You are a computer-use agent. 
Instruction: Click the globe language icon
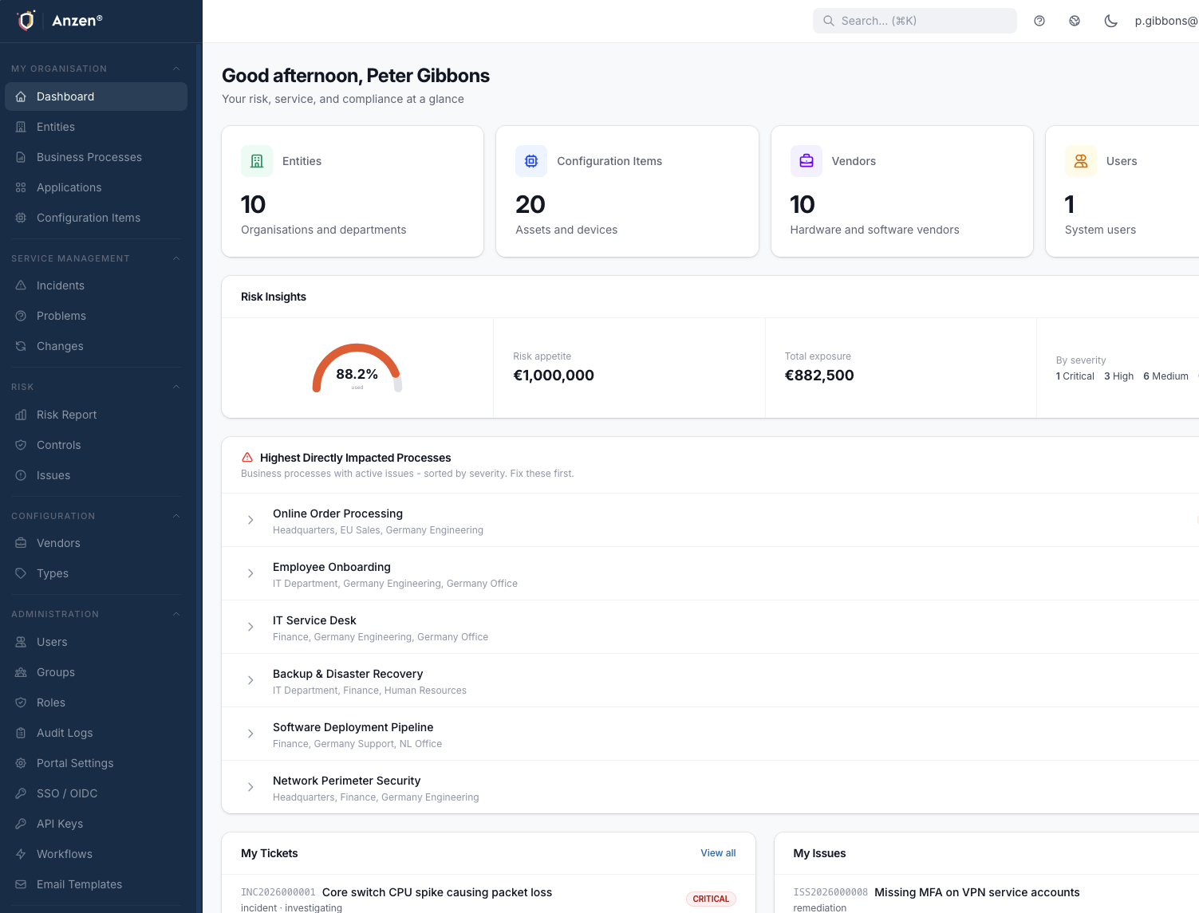(1075, 21)
